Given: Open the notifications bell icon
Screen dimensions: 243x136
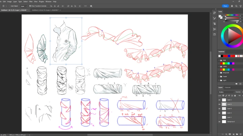Looking at the screenshot, I should (x=232, y=6).
